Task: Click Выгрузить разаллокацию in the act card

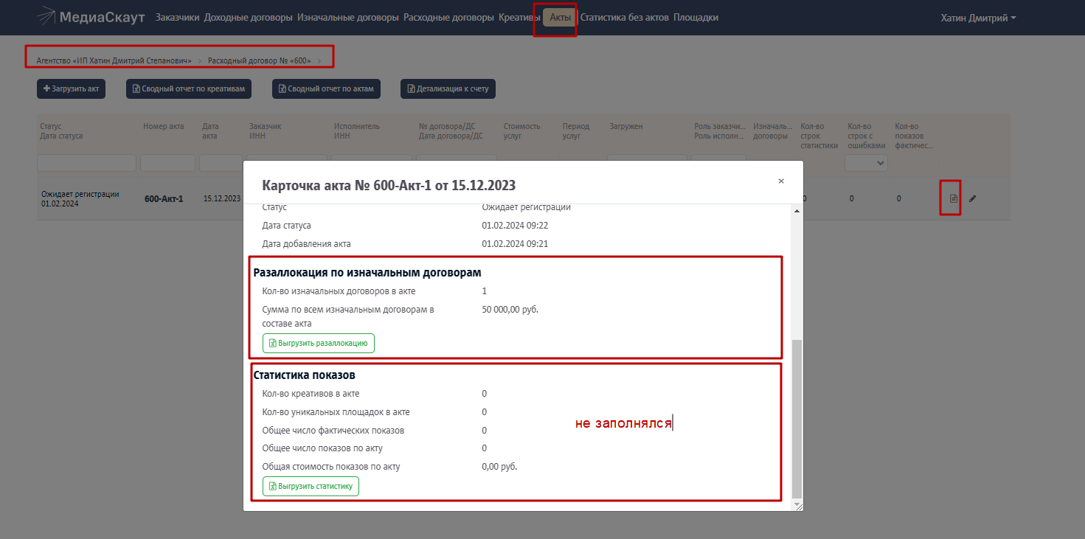Action: 319,343
